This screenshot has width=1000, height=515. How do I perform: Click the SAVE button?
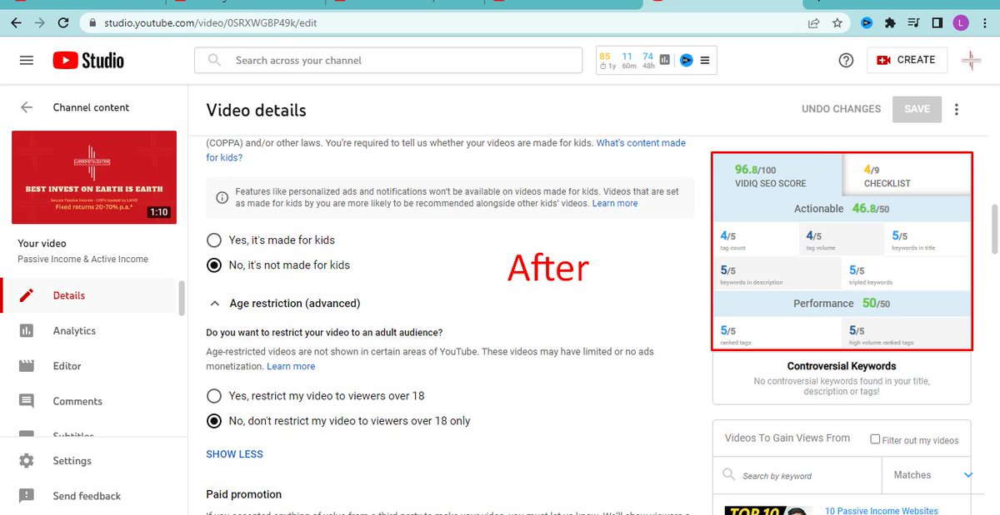(917, 109)
